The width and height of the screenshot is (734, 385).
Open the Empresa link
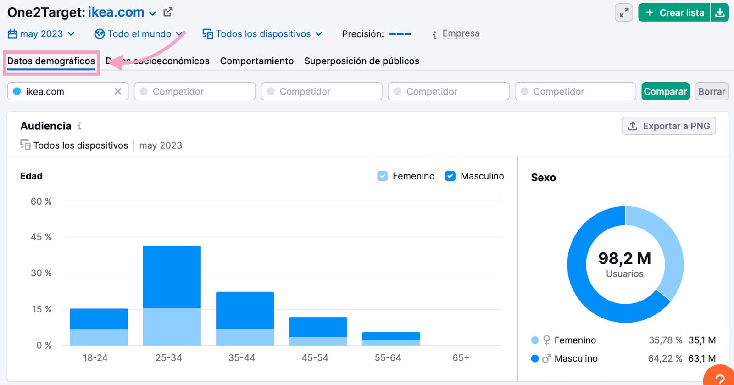pos(461,33)
